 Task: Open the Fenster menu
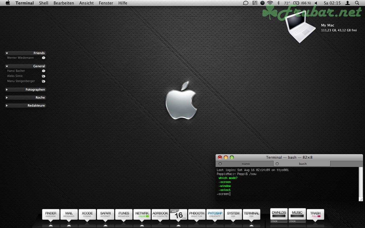106,3
